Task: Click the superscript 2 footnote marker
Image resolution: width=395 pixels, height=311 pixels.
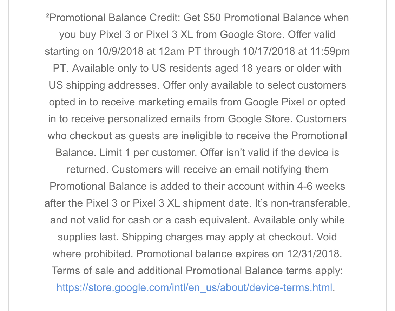Action: [48, 16]
